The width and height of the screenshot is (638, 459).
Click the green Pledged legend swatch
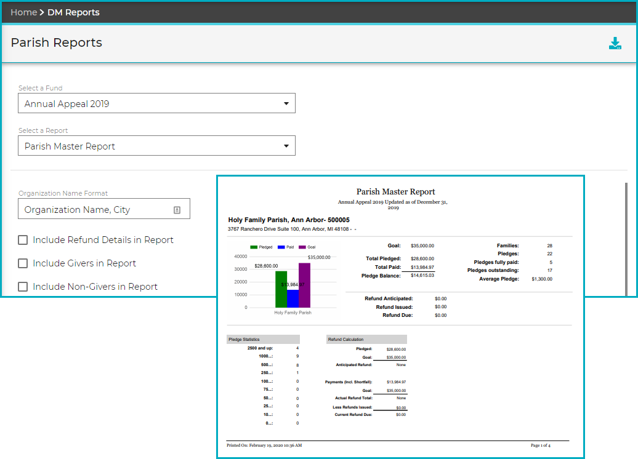254,247
